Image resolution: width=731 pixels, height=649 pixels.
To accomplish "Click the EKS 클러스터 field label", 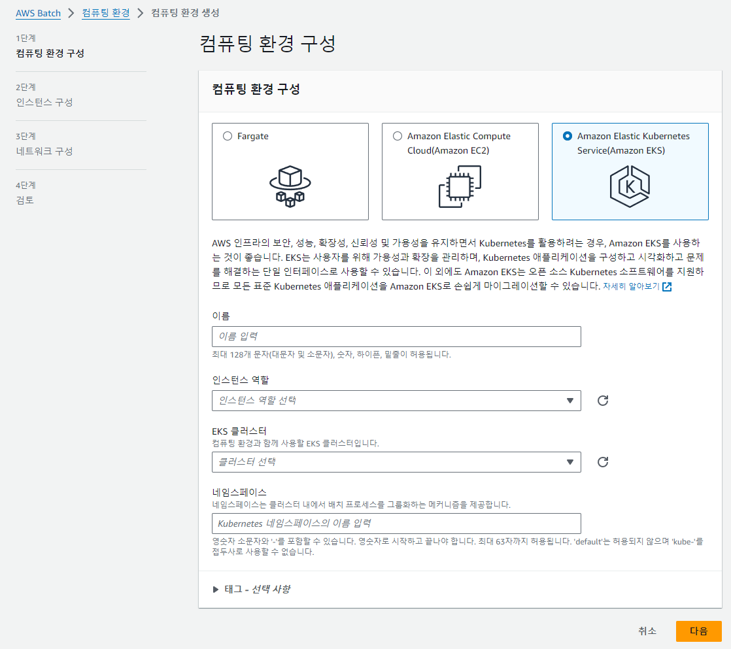I will 239,431.
